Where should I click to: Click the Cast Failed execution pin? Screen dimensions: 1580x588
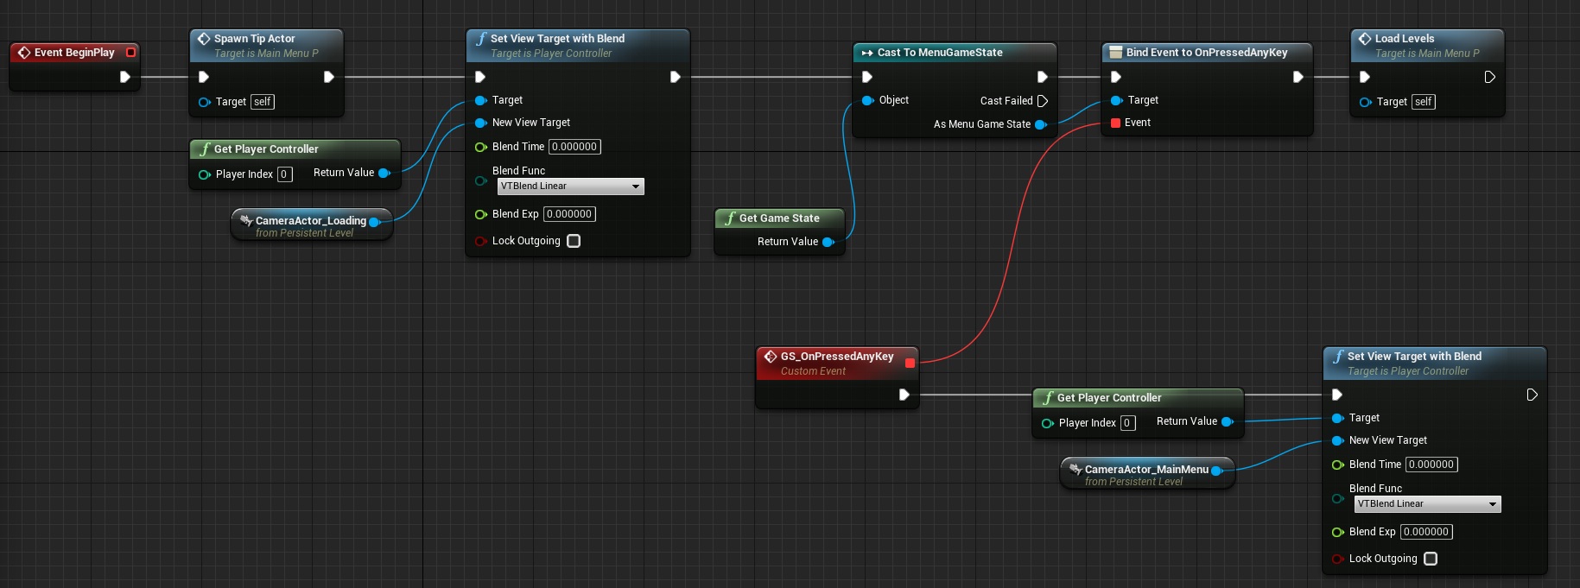coord(1043,101)
